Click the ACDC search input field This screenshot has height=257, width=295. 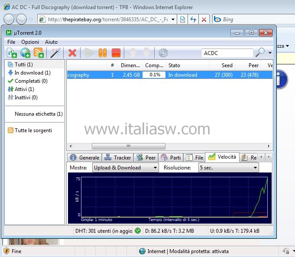(227, 53)
